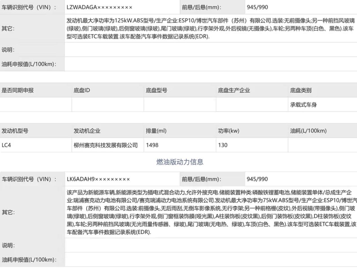This screenshot has height=273, width=357.
Task: Click the 底盘生产企业 column header
Action: [234, 90]
